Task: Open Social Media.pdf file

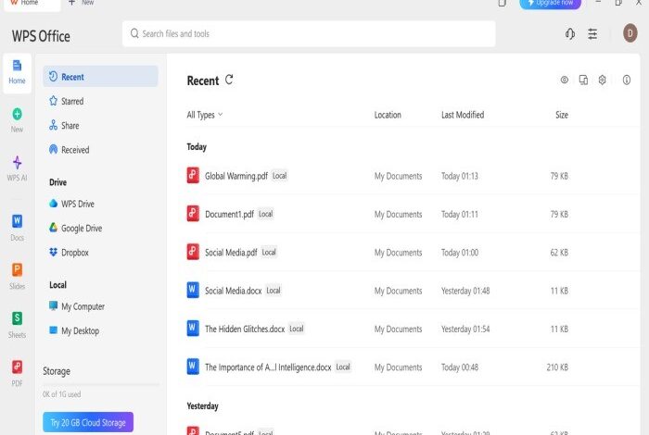Action: click(231, 253)
